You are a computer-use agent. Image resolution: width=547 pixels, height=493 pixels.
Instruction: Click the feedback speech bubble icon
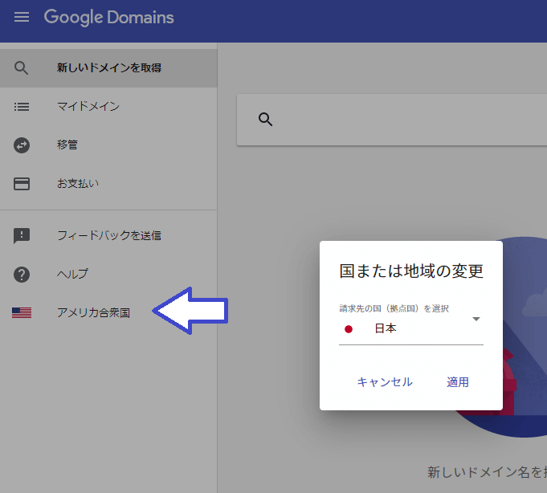[x=22, y=236]
